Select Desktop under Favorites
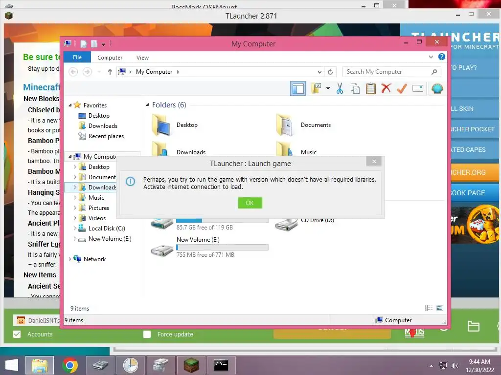501x375 pixels. (99, 115)
